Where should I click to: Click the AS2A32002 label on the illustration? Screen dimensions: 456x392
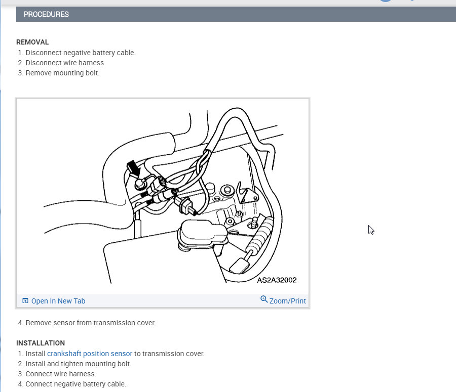point(277,280)
